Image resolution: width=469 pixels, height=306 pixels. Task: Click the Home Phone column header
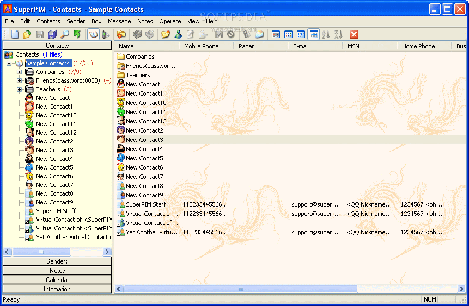pos(424,46)
